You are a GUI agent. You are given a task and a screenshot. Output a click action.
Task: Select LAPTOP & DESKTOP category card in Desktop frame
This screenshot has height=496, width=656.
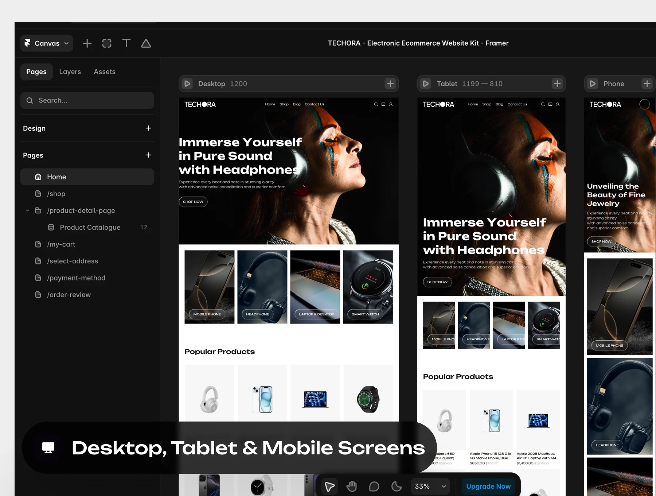315,287
